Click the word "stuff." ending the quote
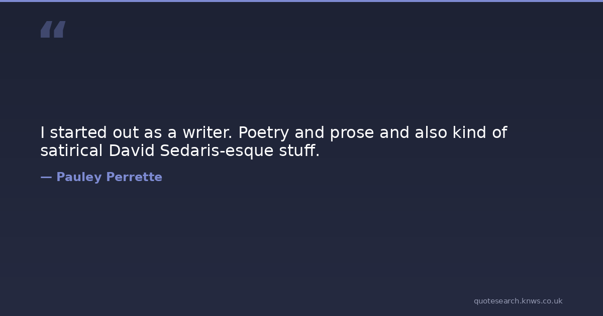 [x=299, y=150]
